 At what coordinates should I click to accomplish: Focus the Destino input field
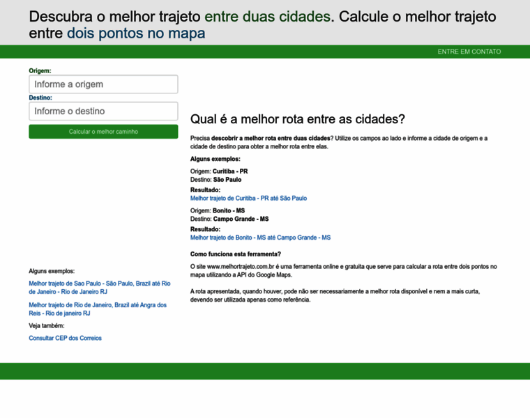tap(103, 111)
